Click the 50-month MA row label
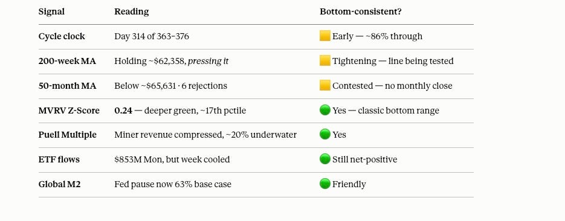 (x=68, y=86)
